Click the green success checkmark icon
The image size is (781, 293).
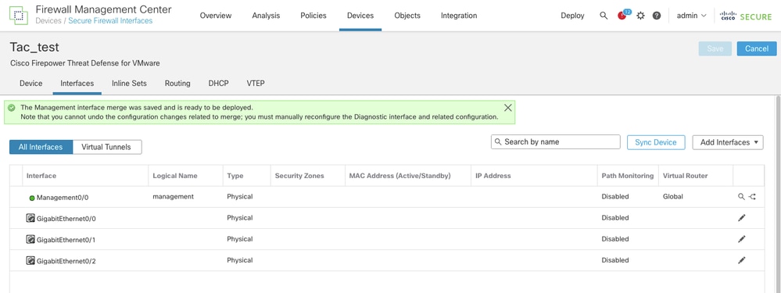coord(12,108)
